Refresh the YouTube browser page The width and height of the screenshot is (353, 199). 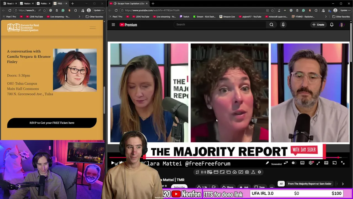coord(116,11)
